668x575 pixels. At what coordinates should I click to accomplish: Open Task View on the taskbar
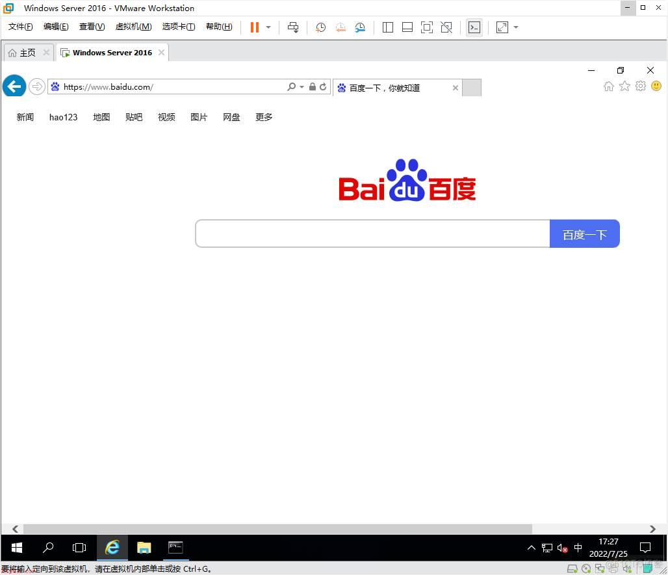pyautogui.click(x=79, y=547)
